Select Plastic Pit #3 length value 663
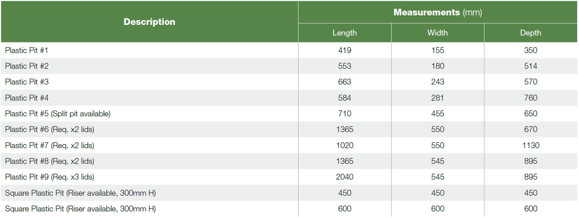The image size is (579, 218). pyautogui.click(x=345, y=82)
